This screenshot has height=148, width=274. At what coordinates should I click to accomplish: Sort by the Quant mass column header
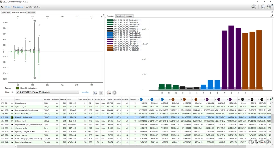(82, 99)
